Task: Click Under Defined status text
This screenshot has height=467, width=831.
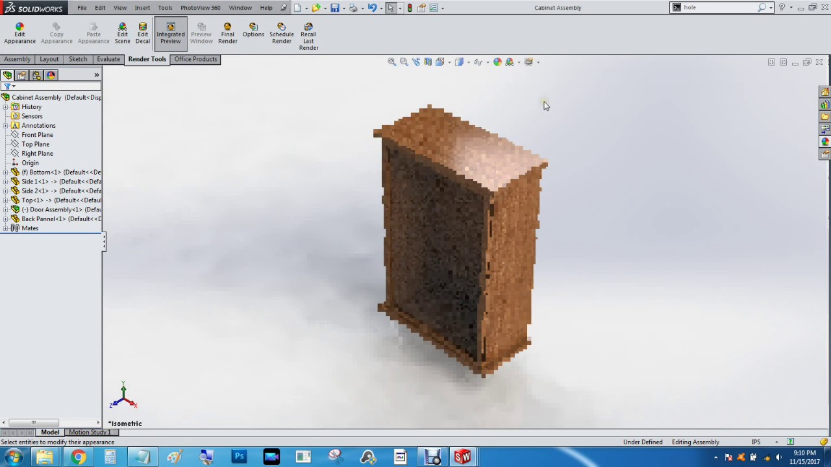Action: [x=643, y=442]
